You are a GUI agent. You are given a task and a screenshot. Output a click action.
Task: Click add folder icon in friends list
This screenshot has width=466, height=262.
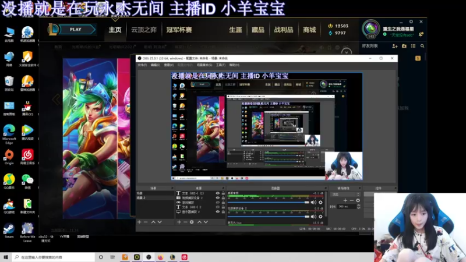[x=404, y=46]
